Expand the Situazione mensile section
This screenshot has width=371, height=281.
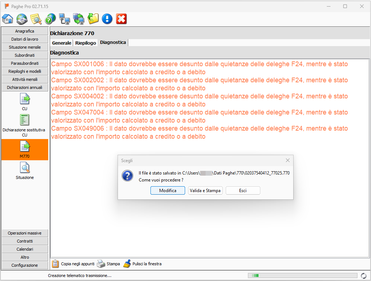click(x=25, y=47)
